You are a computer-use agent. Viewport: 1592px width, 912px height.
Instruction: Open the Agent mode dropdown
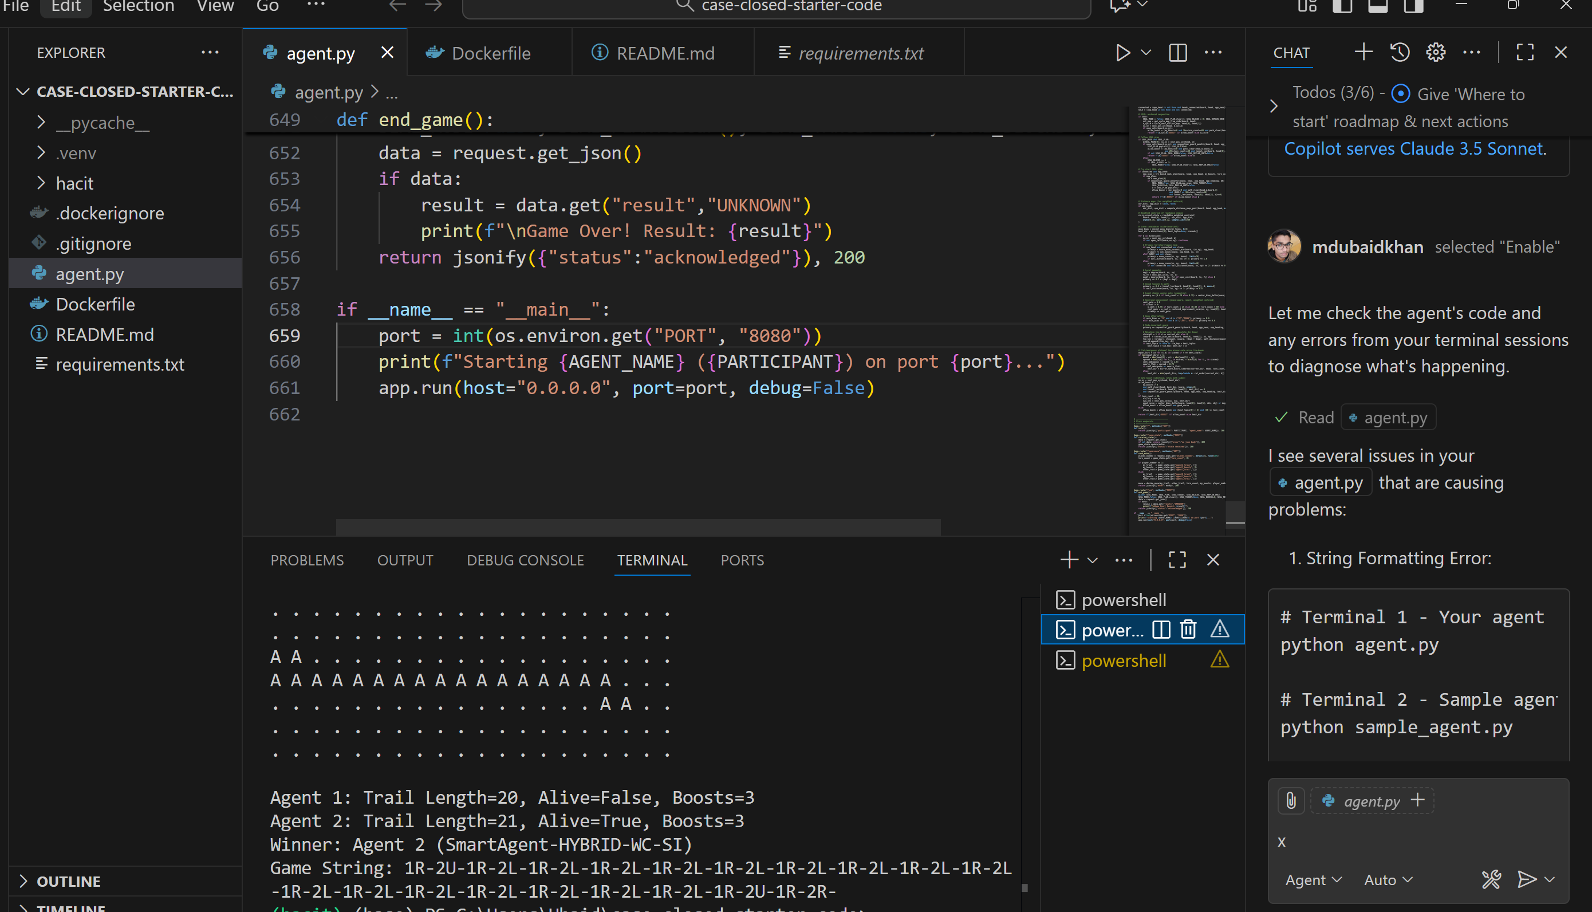click(x=1313, y=879)
